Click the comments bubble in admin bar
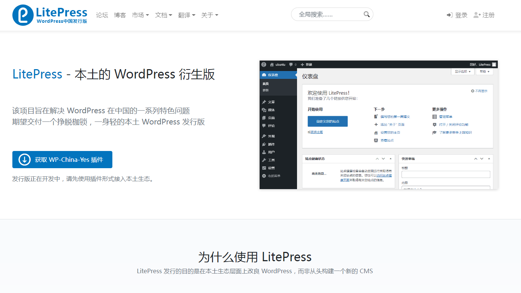 [291, 64]
